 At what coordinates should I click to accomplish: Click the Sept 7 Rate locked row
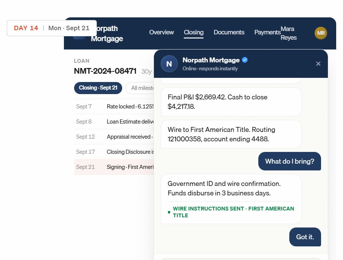pyautogui.click(x=114, y=107)
